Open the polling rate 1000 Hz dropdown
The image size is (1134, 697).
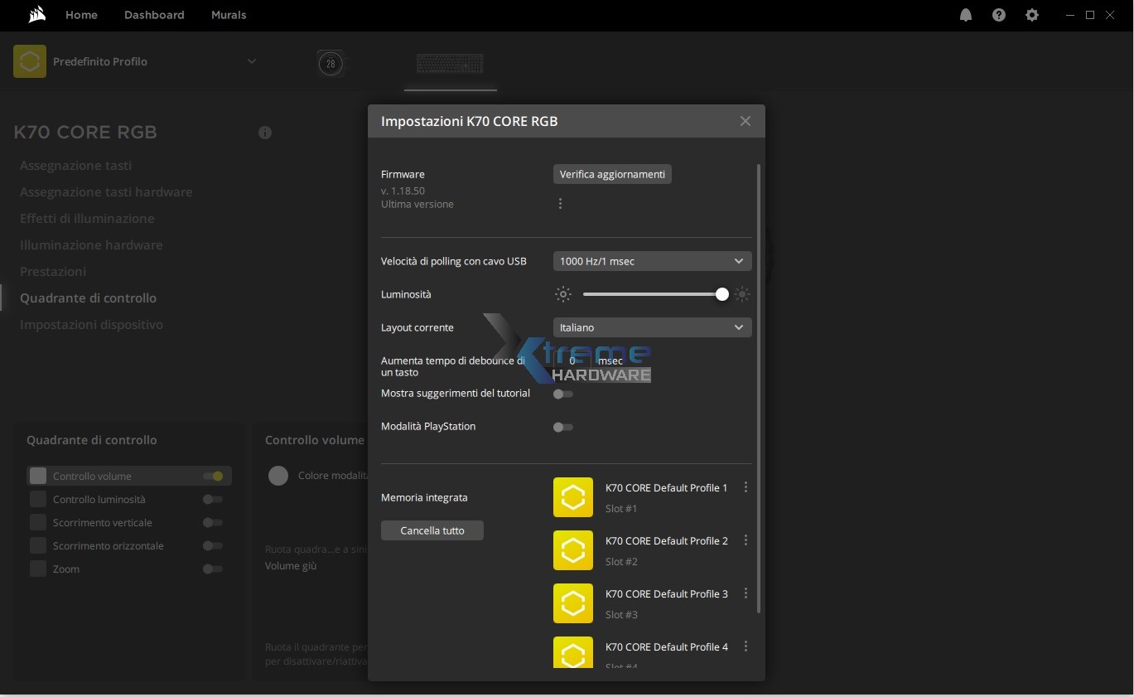pyautogui.click(x=652, y=261)
